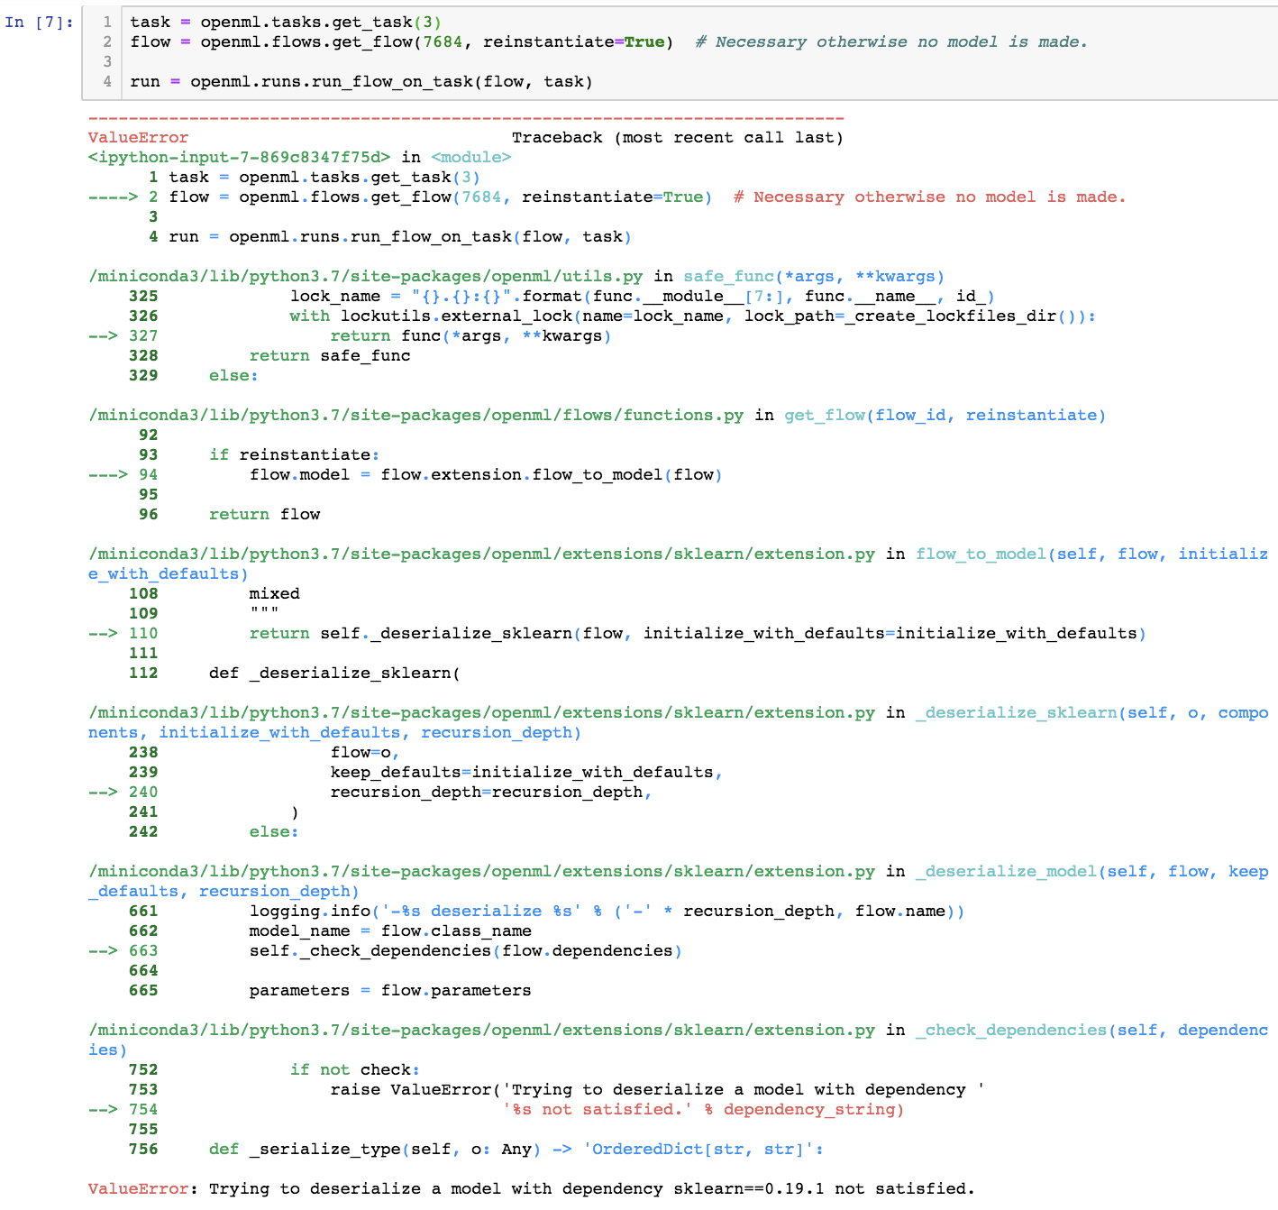This screenshot has height=1210, width=1278.
Task: Click input cell line "run = openml.runs.run_flow_on_task(flow, task)"
Action: coord(361,81)
